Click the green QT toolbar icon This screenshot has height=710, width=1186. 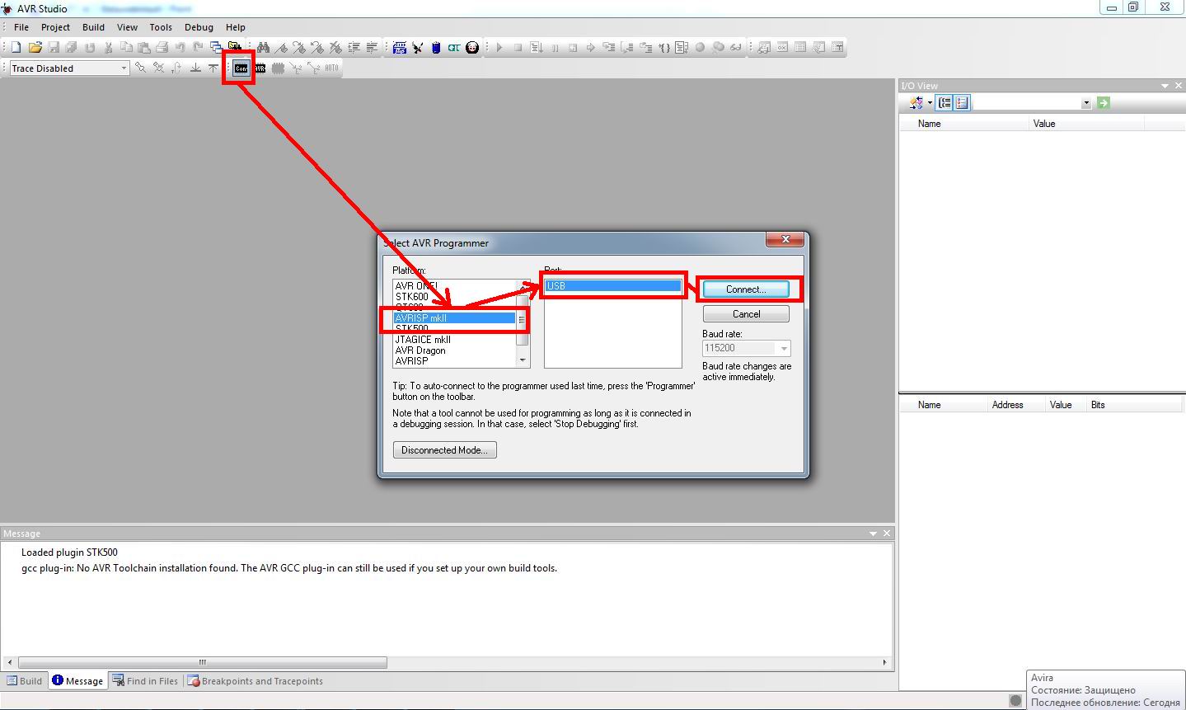(x=454, y=48)
